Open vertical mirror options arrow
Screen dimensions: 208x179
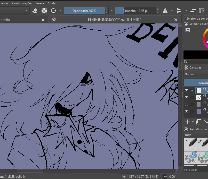click(x=186, y=11)
